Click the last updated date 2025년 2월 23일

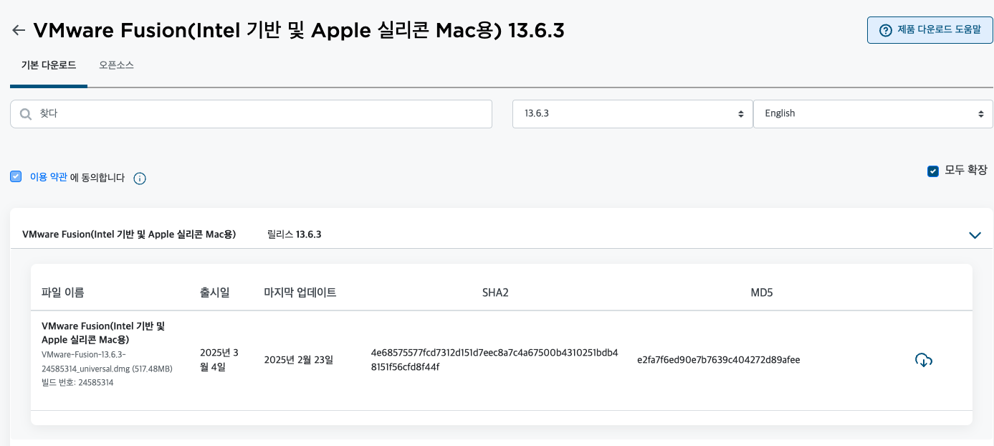298,360
